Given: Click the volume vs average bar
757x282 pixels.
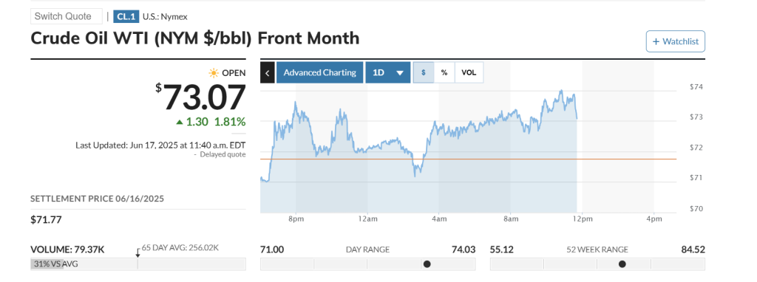Looking at the screenshot, I should pyautogui.click(x=138, y=264).
